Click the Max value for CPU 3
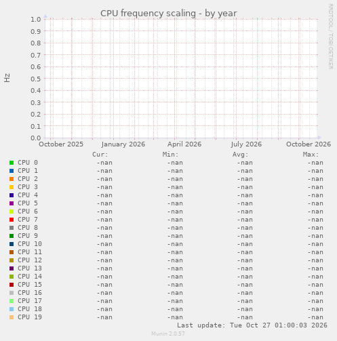The image size is (337, 341). (x=315, y=187)
